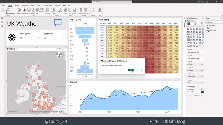Click Quick measure ribbon icon
Screen dimensions: 223x125
tap(86, 11)
